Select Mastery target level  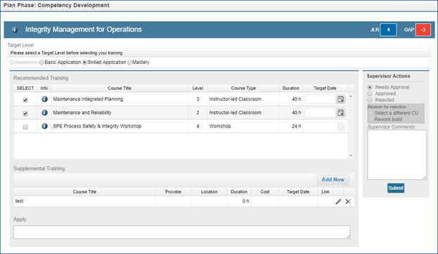pos(129,63)
